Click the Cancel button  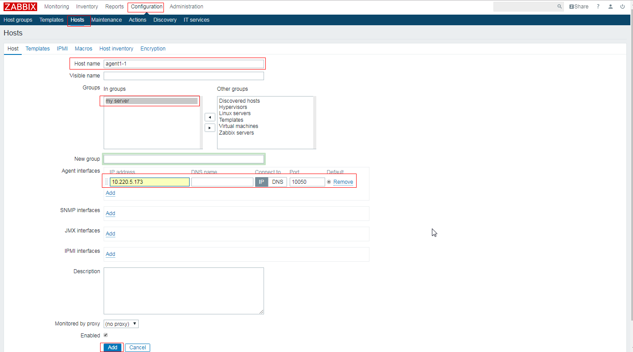coord(137,348)
